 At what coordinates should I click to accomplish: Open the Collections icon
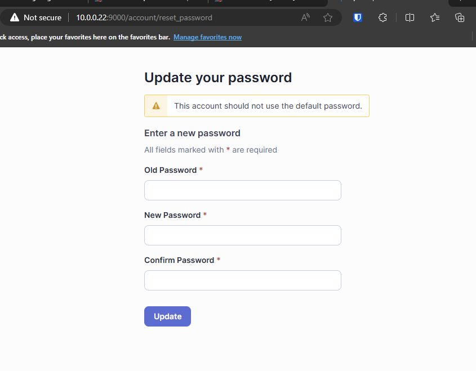460,17
